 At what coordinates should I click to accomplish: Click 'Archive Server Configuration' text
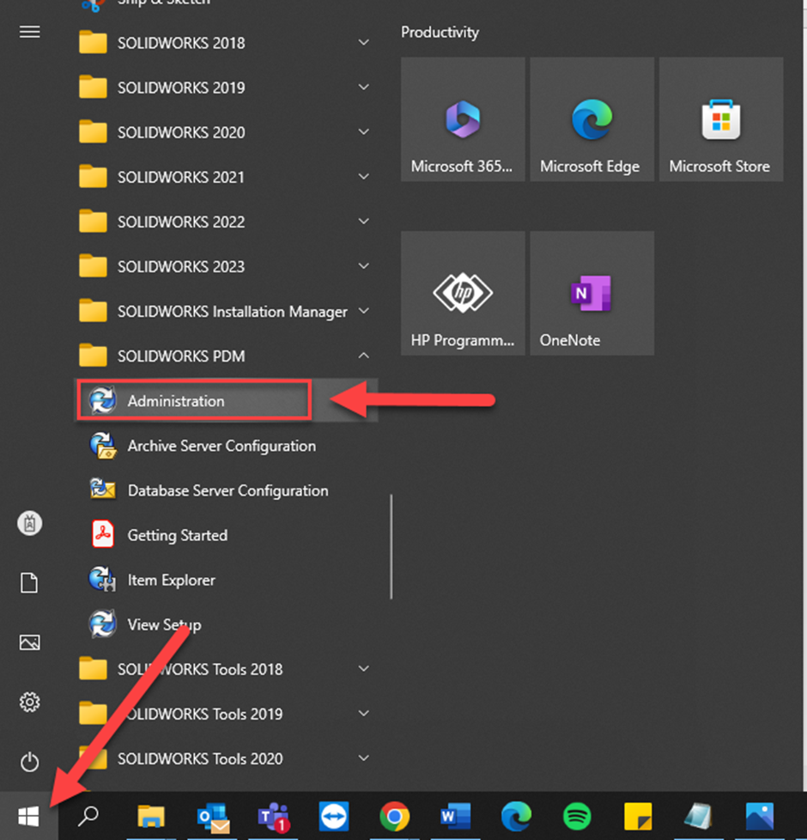(x=221, y=446)
